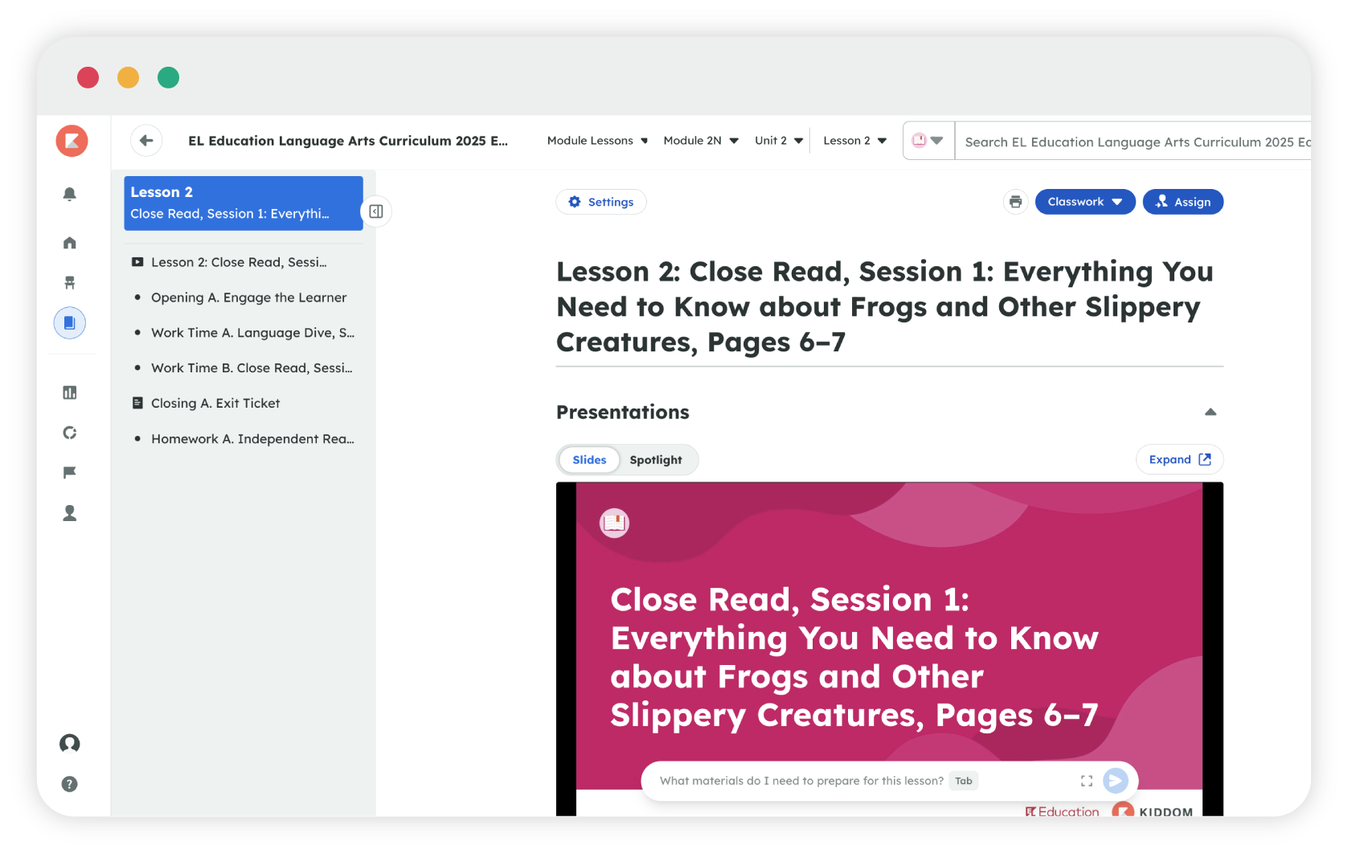Open Module 2N dropdown

coord(701,141)
